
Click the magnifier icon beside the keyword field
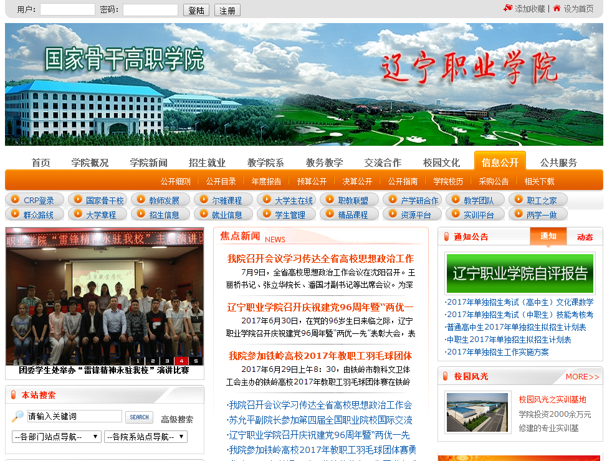(18, 417)
